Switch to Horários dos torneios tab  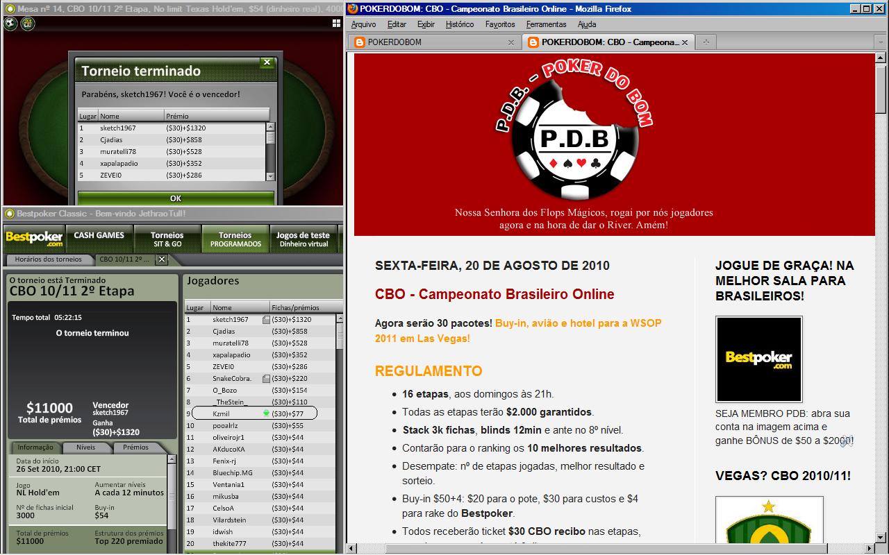coord(48,259)
